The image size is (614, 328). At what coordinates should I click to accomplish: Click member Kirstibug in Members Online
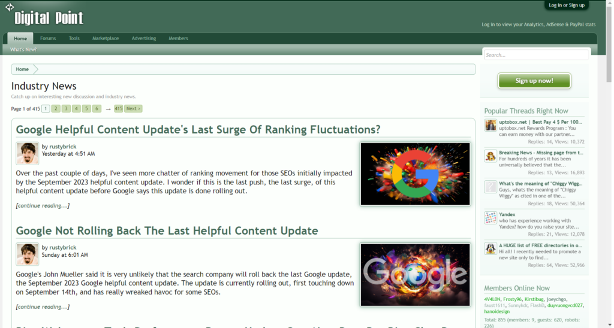point(534,299)
